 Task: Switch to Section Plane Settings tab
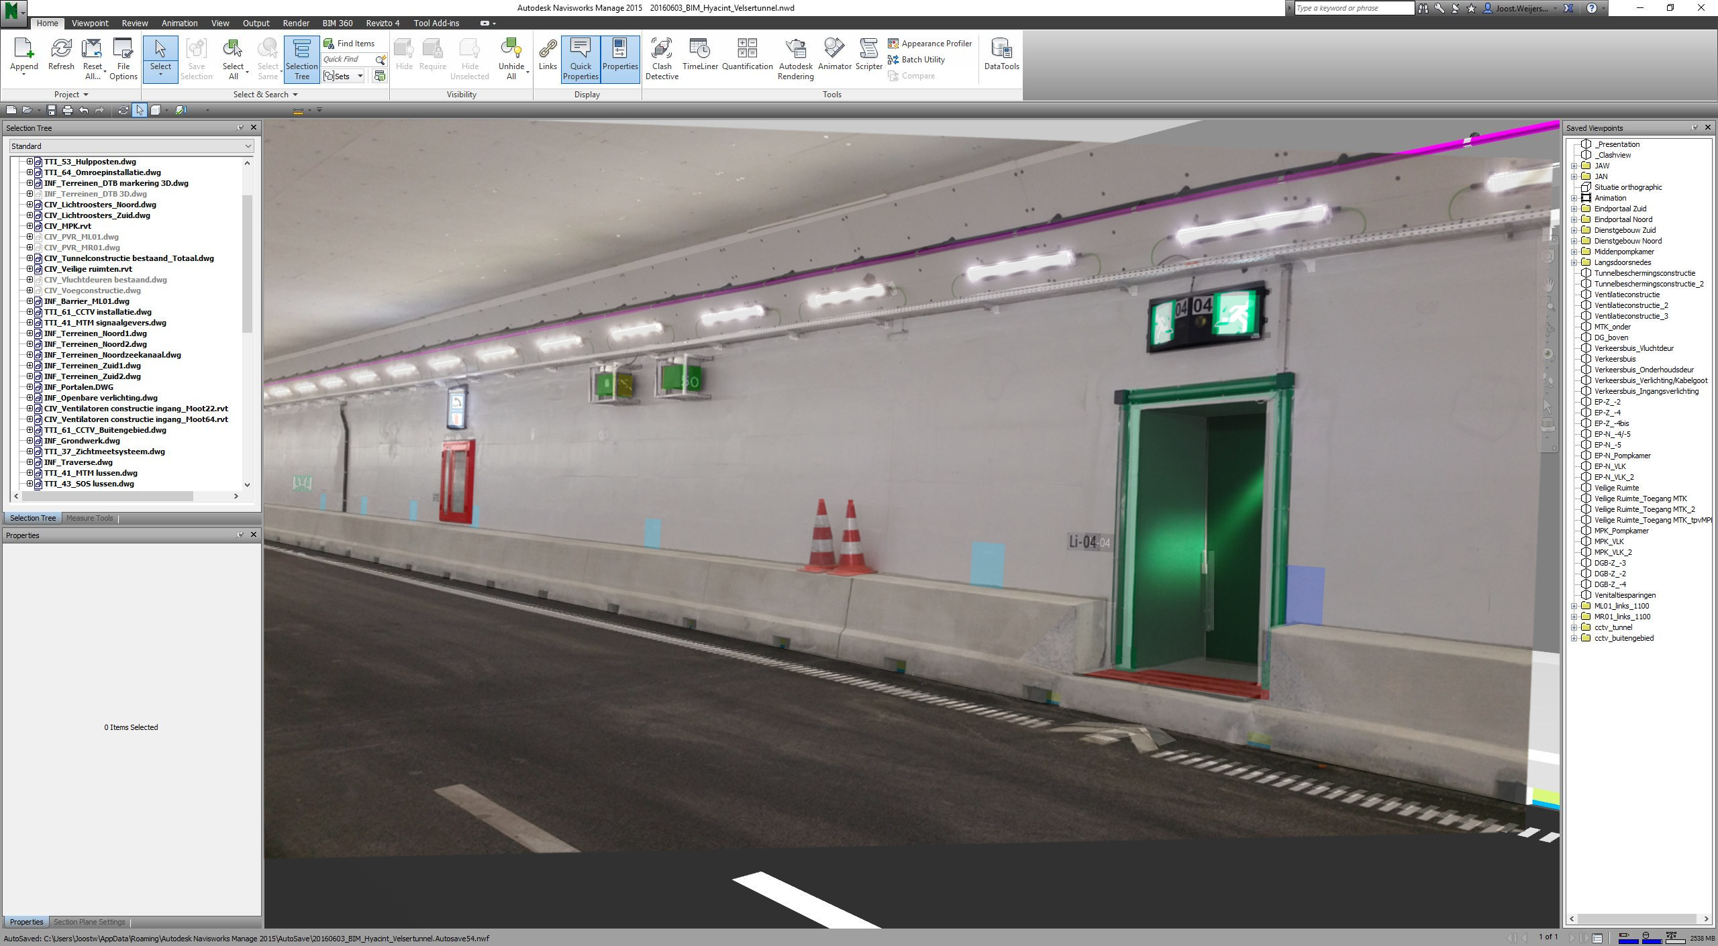tap(89, 922)
